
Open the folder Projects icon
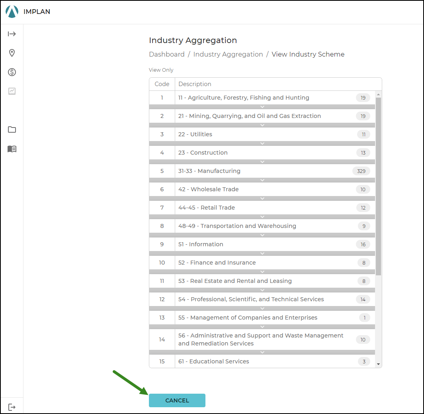click(x=12, y=129)
